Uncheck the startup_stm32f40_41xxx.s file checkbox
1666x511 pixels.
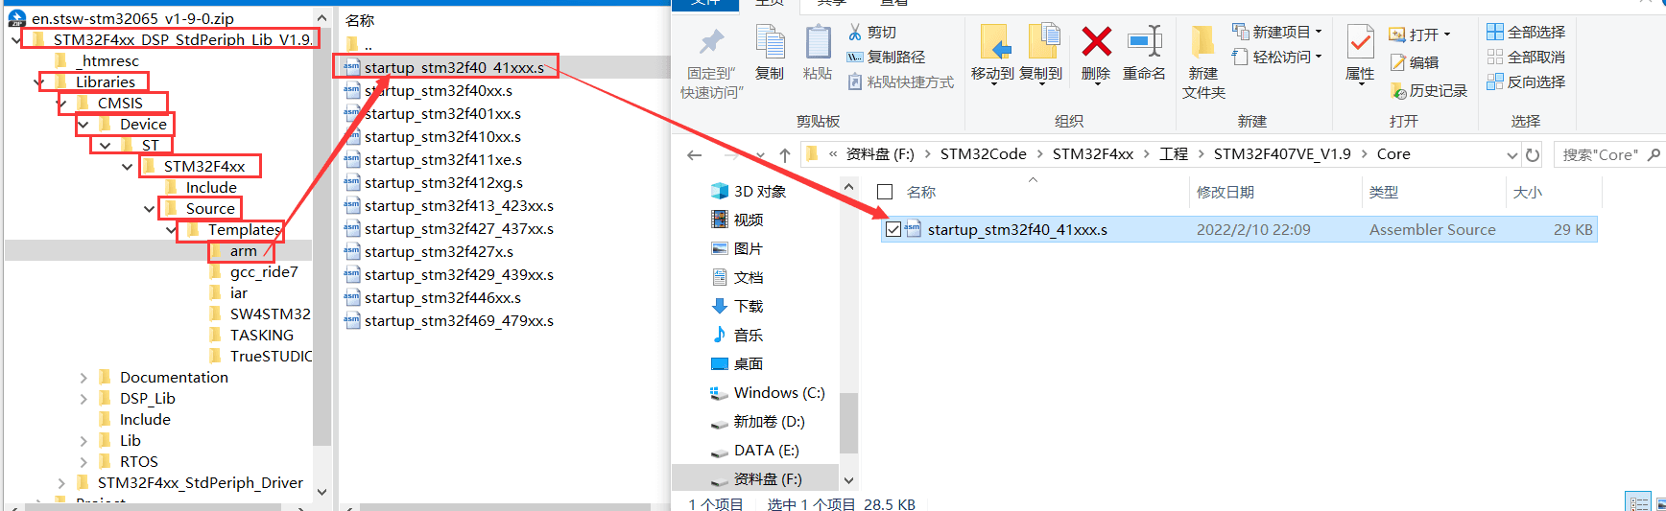pyautogui.click(x=893, y=230)
